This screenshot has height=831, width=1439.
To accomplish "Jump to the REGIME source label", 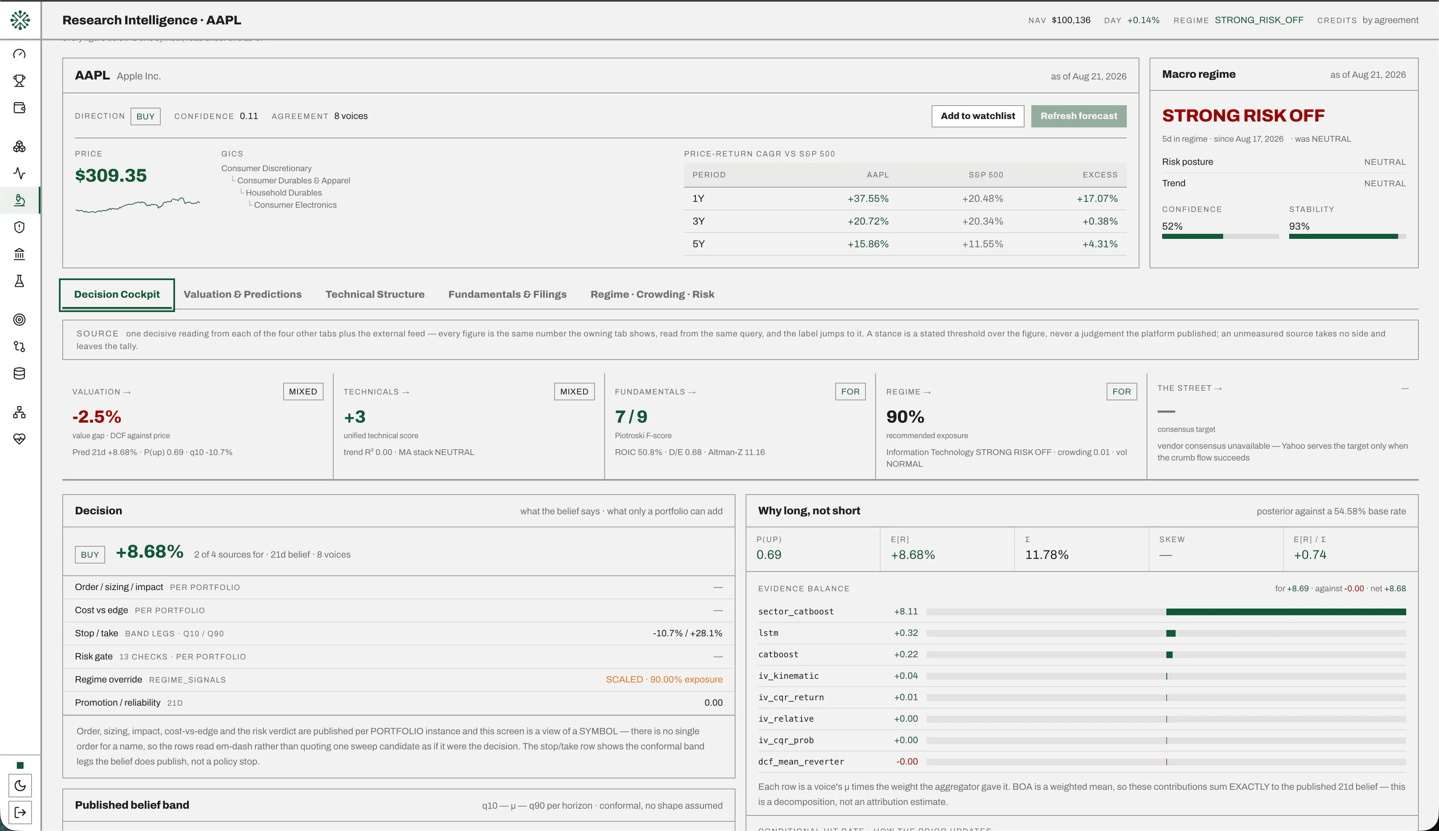I will (x=908, y=392).
